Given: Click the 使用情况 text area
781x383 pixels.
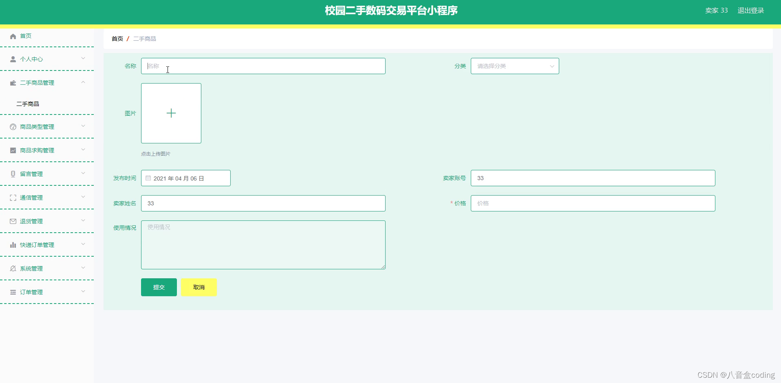Looking at the screenshot, I should 263,245.
